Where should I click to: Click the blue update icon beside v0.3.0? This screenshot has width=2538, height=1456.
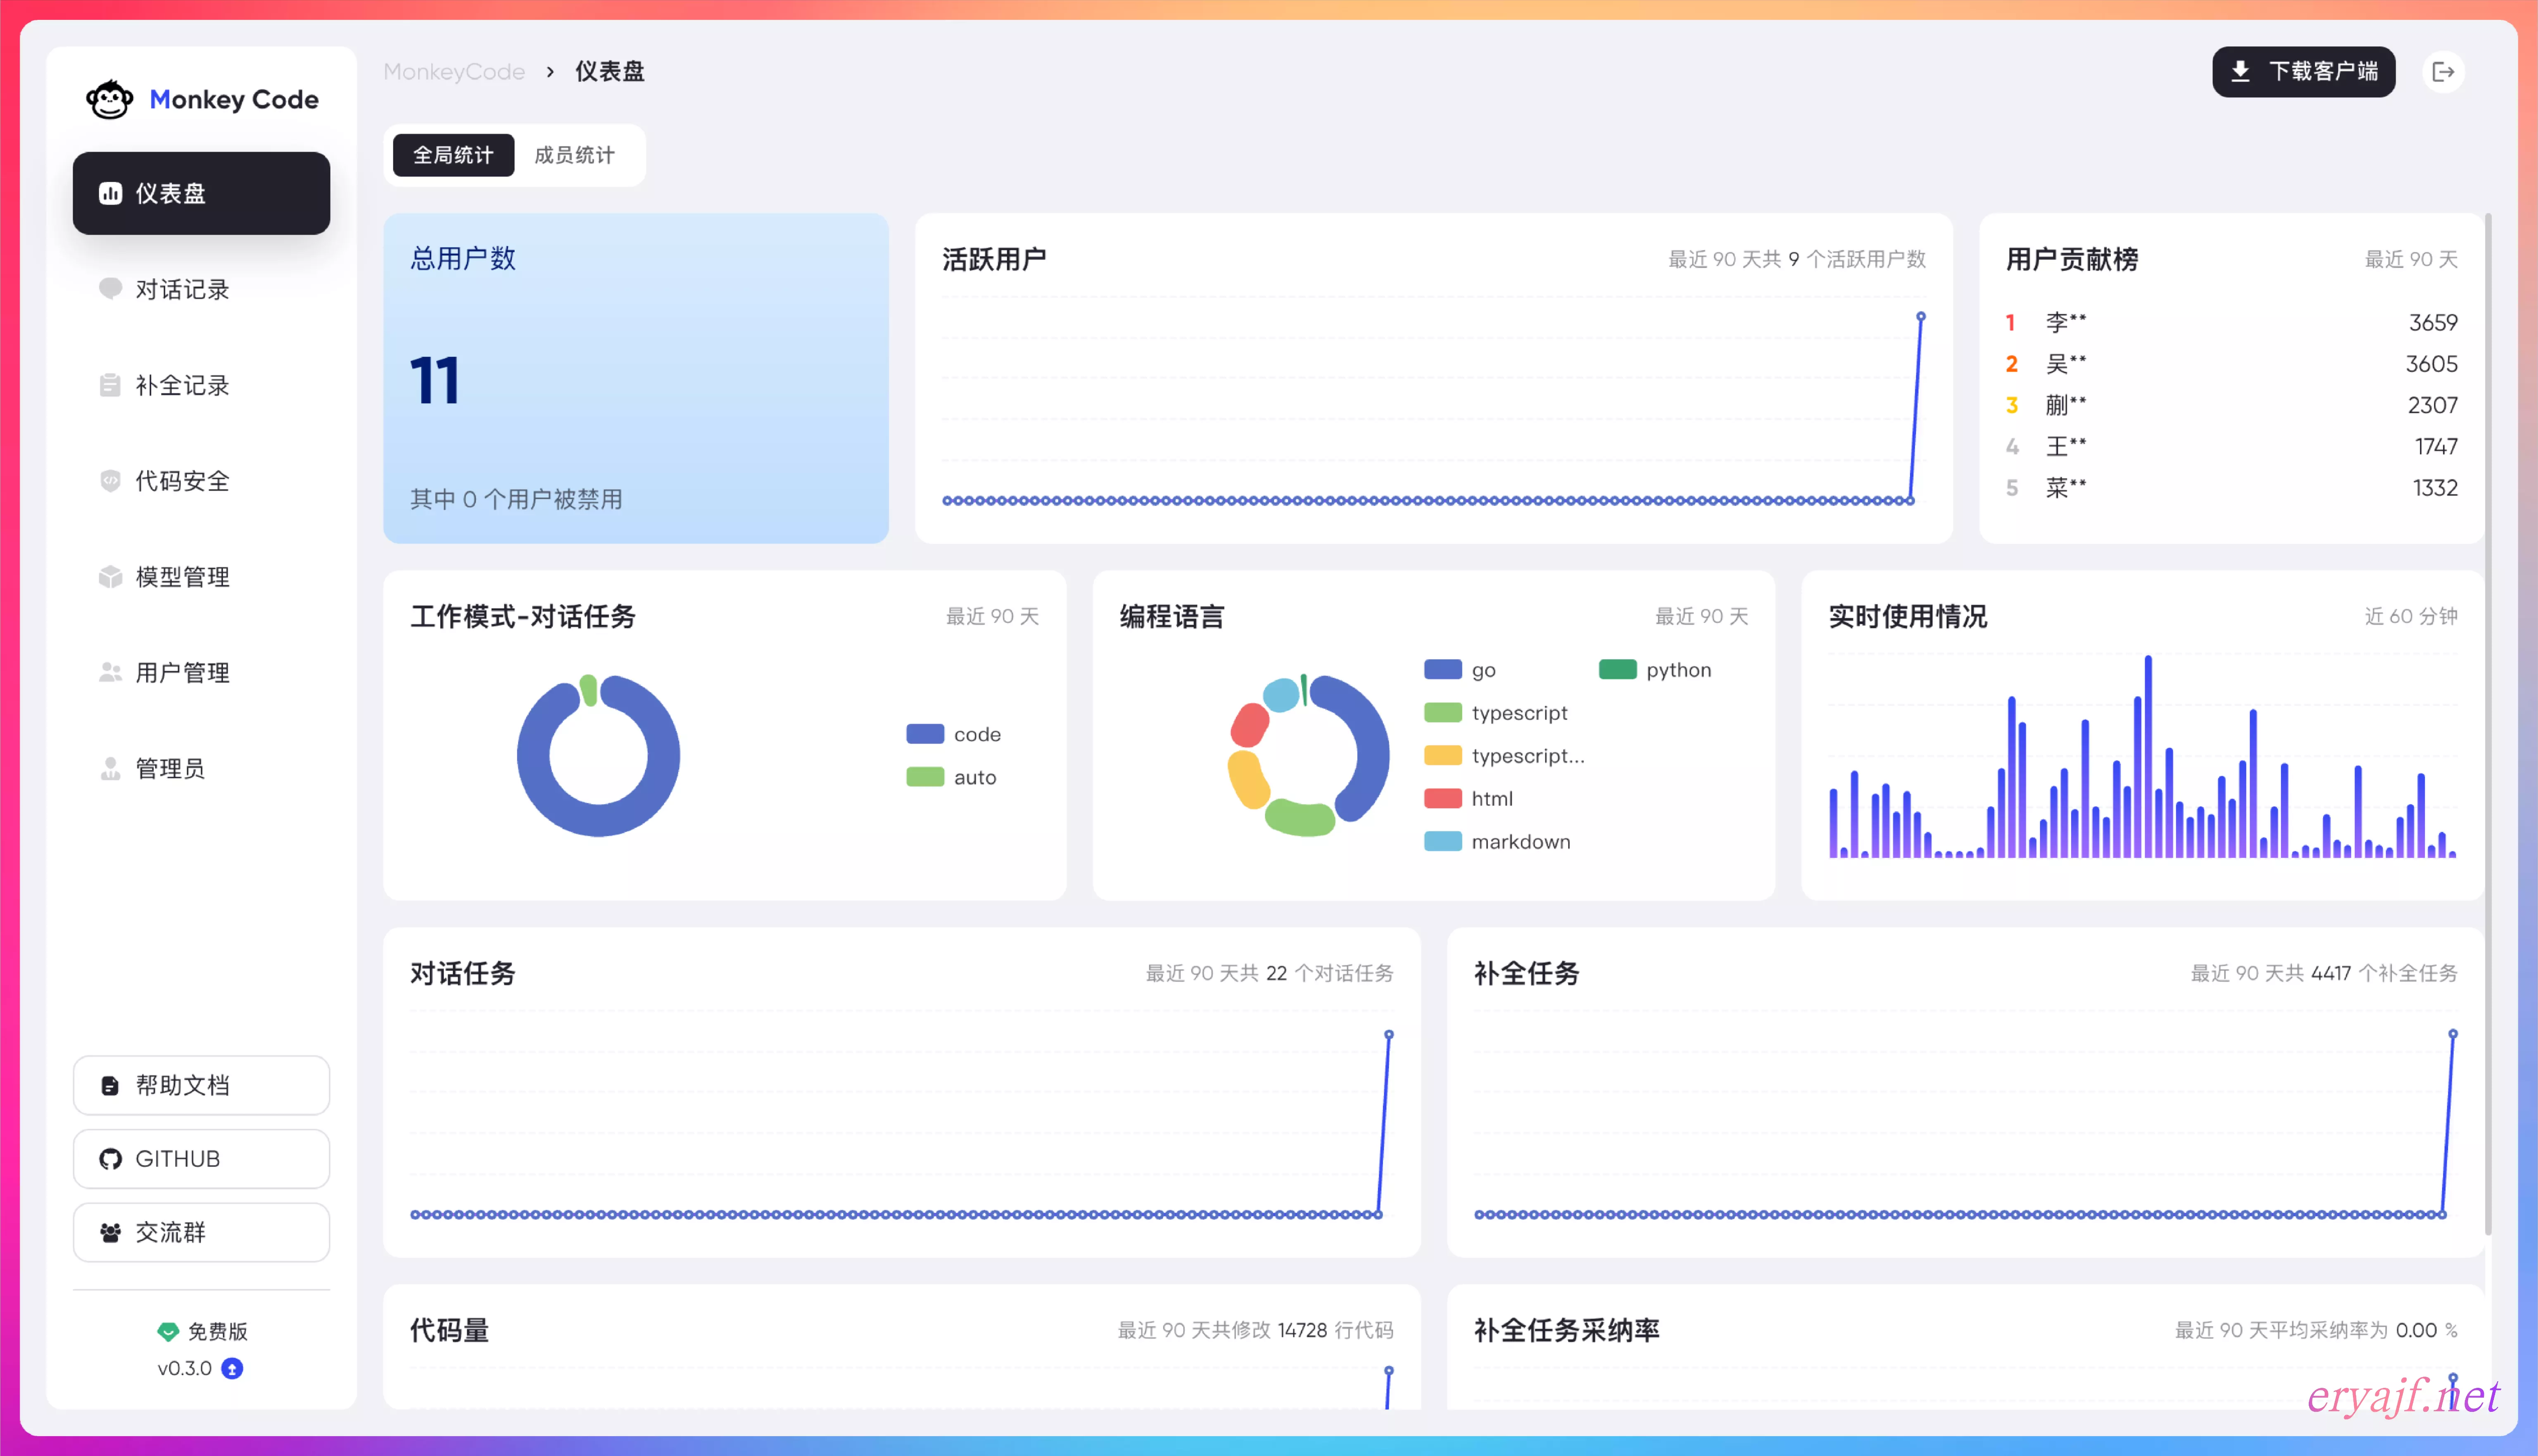point(232,1369)
